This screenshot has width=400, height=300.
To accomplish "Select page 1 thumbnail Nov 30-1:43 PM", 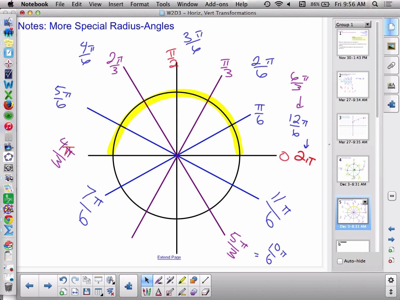I will pyautogui.click(x=353, y=42).
